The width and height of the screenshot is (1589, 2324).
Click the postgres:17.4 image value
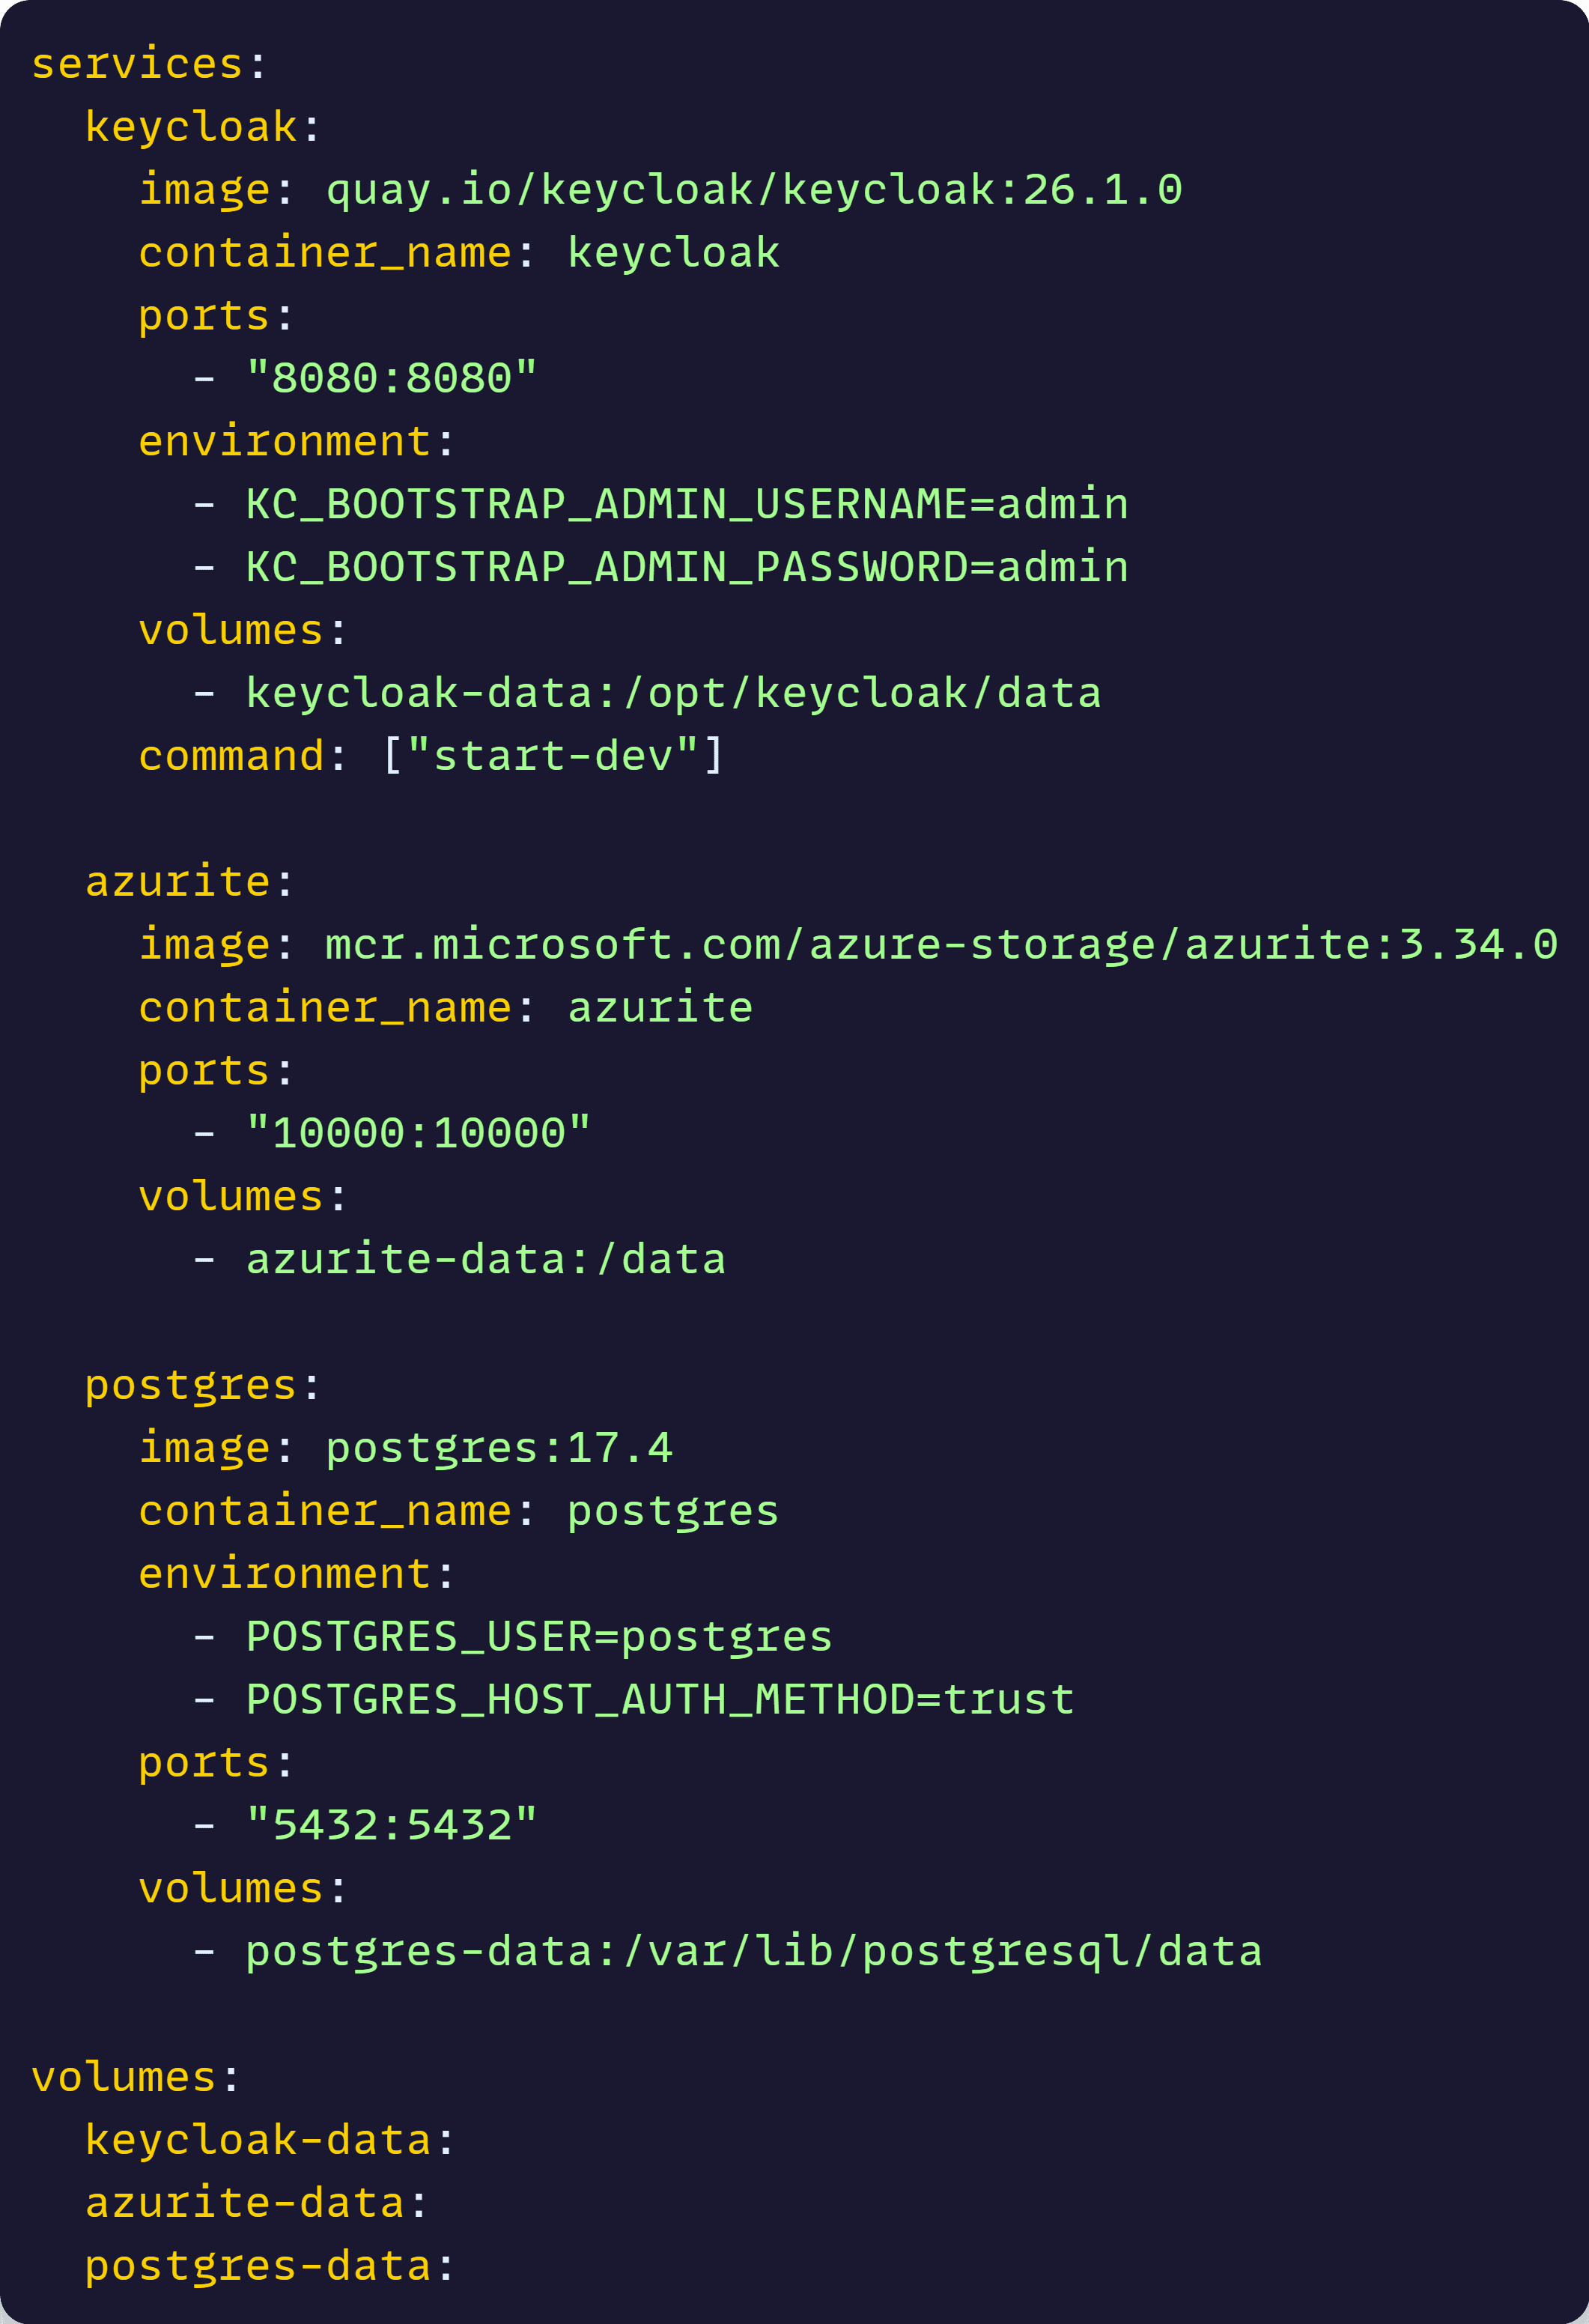point(499,1448)
